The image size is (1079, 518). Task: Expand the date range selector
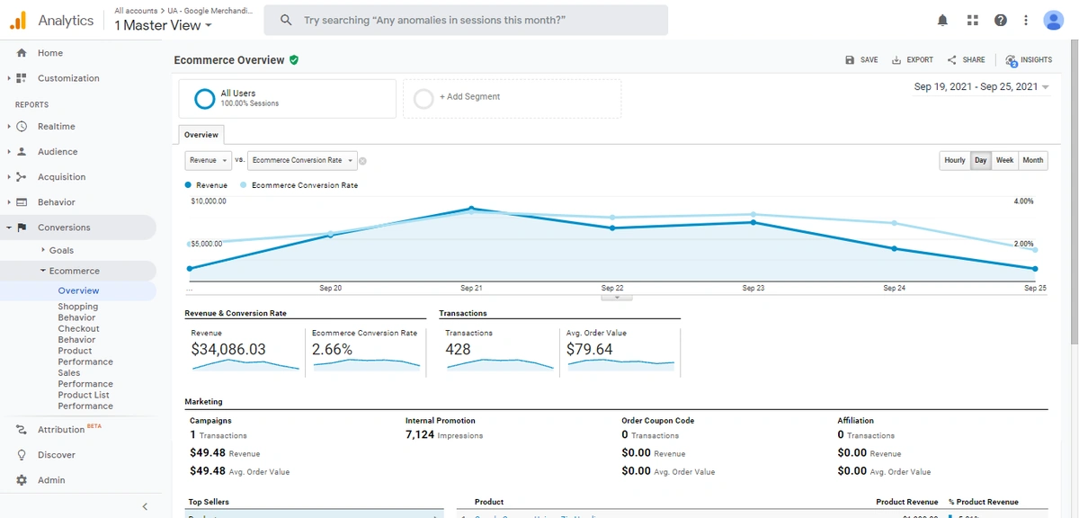(982, 86)
